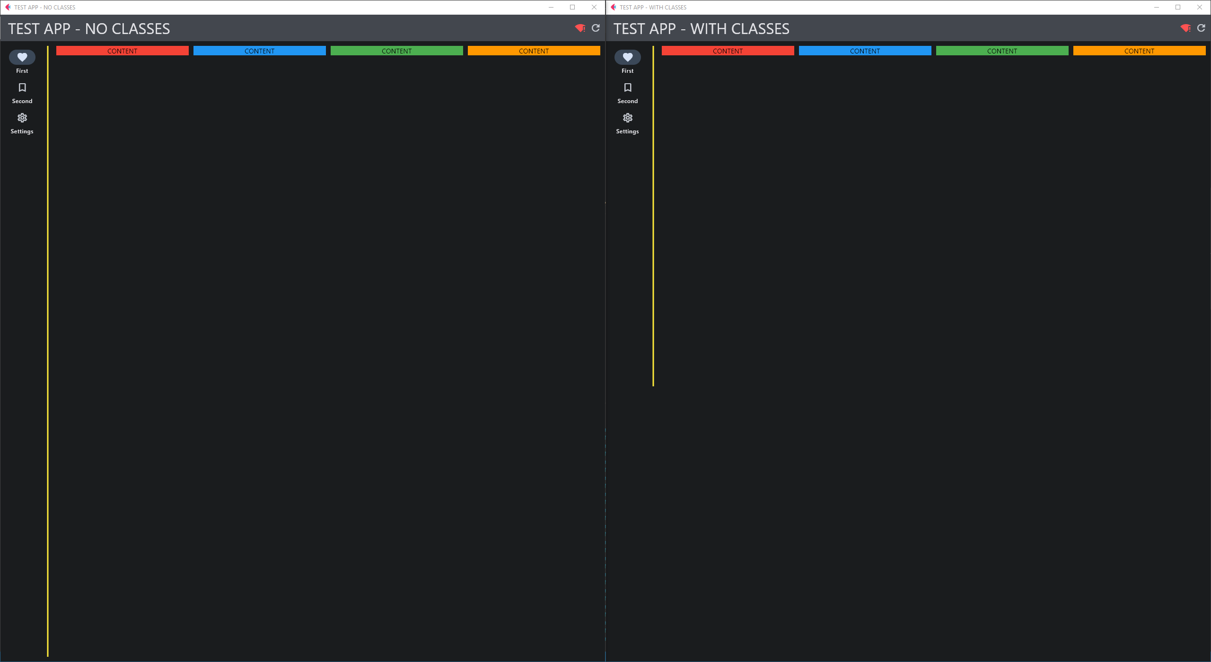This screenshot has width=1211, height=662.
Task: Click the green color block in NO CLASSES window
Action: (396, 51)
